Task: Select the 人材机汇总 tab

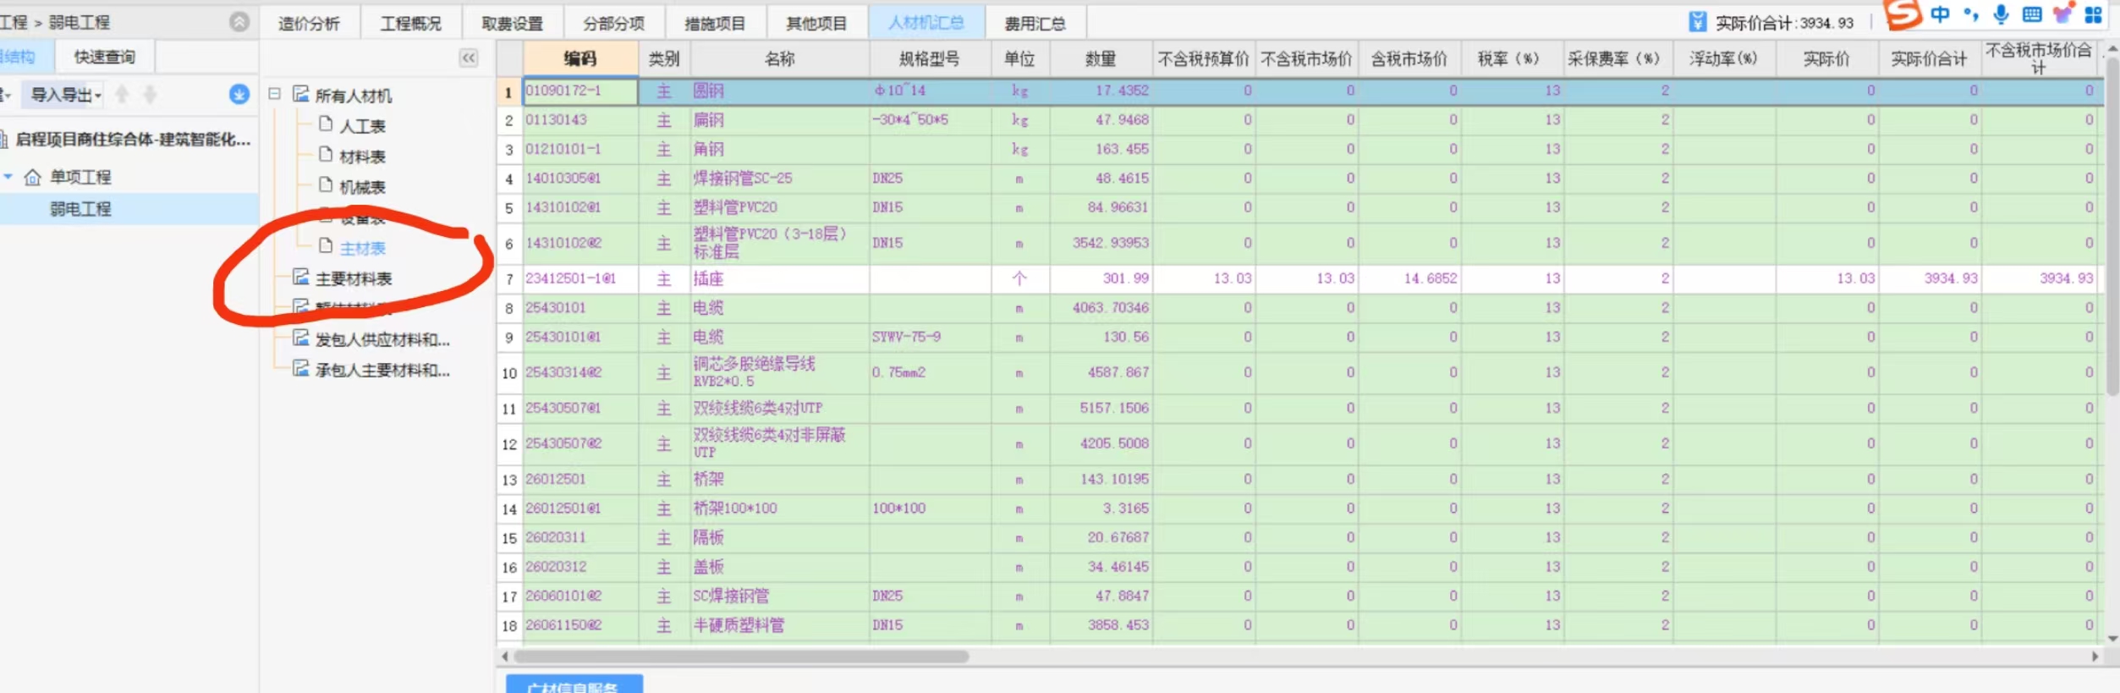Action: coord(926,23)
